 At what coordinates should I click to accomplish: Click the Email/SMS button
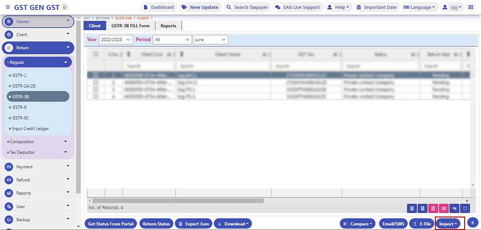[x=393, y=224]
